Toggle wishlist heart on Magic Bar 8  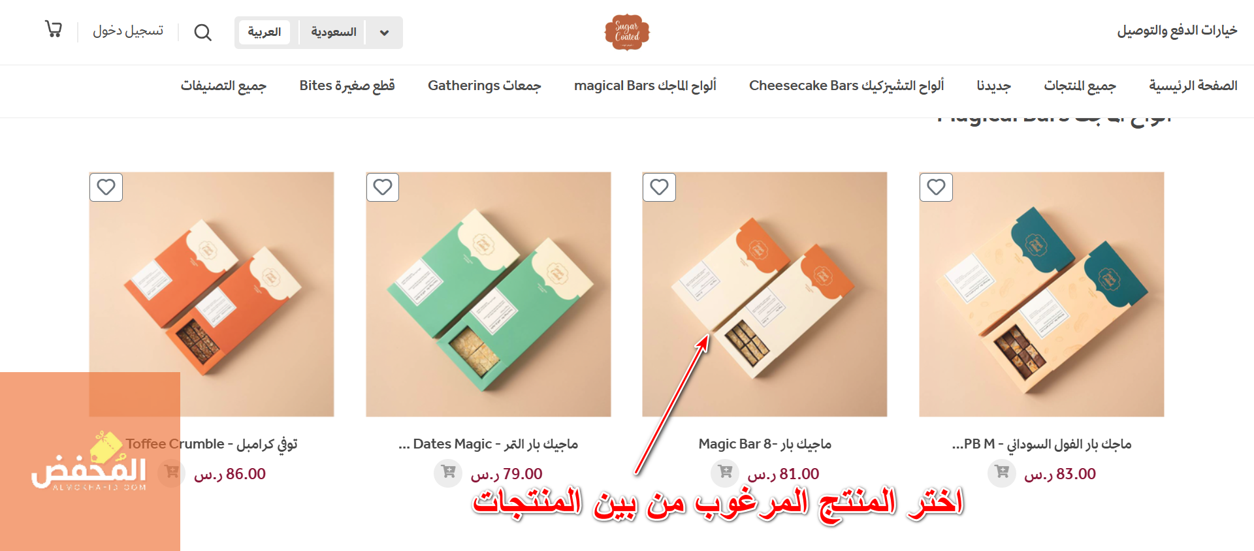pos(659,187)
